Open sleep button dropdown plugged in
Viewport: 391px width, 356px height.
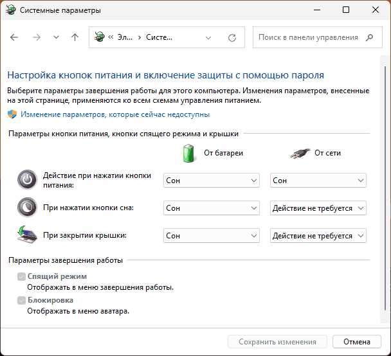pyautogui.click(x=318, y=208)
